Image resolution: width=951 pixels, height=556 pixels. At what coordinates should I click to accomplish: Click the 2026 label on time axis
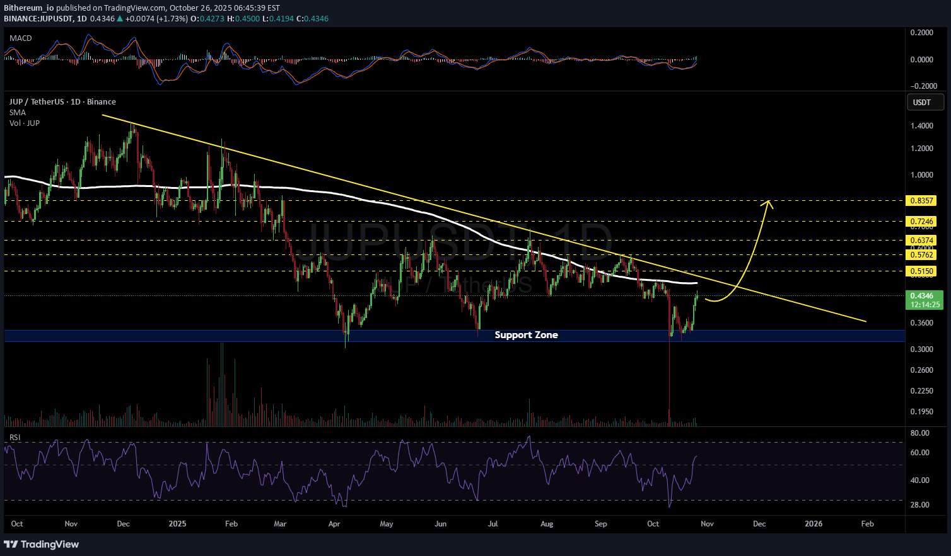[x=814, y=524]
